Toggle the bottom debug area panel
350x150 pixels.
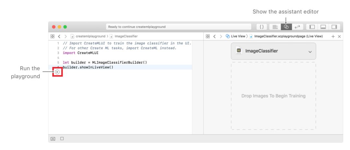click(323, 27)
